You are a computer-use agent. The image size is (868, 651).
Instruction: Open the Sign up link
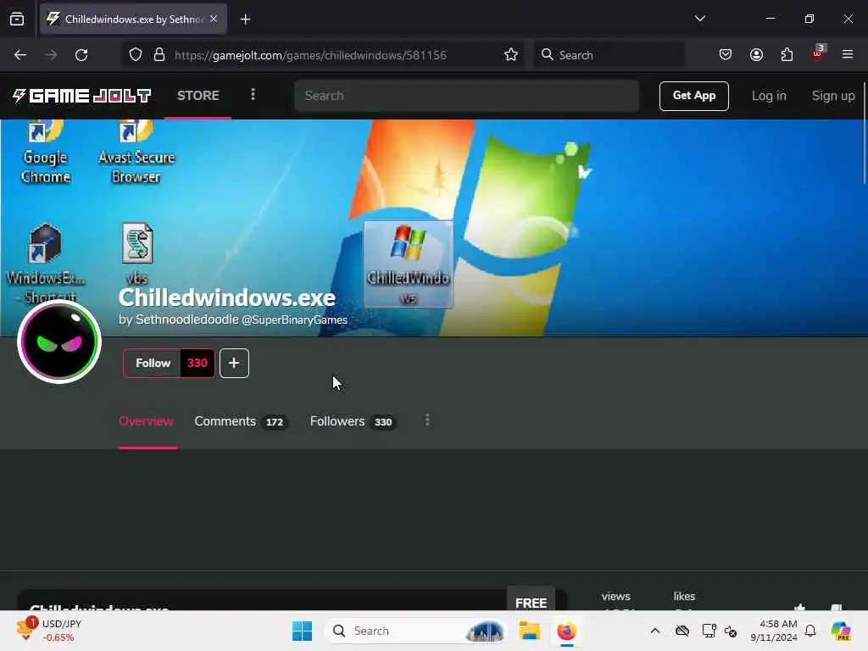coord(833,96)
